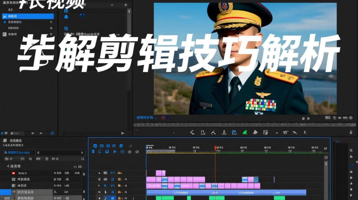Click the round button at the program monitor's bottom-right
The width and height of the screenshot is (358, 200).
tap(351, 118)
